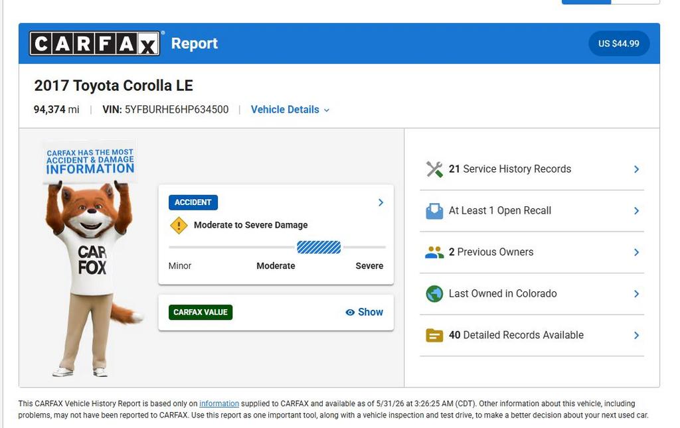Open Service History Records chevron
This screenshot has height=428, width=680.
click(636, 169)
